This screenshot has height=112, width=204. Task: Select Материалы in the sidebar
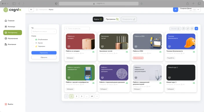[x=13, y=33]
